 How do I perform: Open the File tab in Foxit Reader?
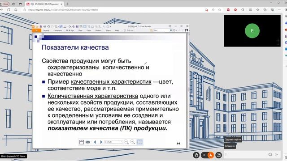tap(36, 30)
